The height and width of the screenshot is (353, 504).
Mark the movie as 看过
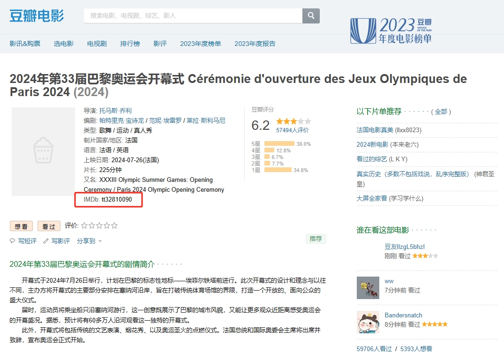click(x=49, y=226)
